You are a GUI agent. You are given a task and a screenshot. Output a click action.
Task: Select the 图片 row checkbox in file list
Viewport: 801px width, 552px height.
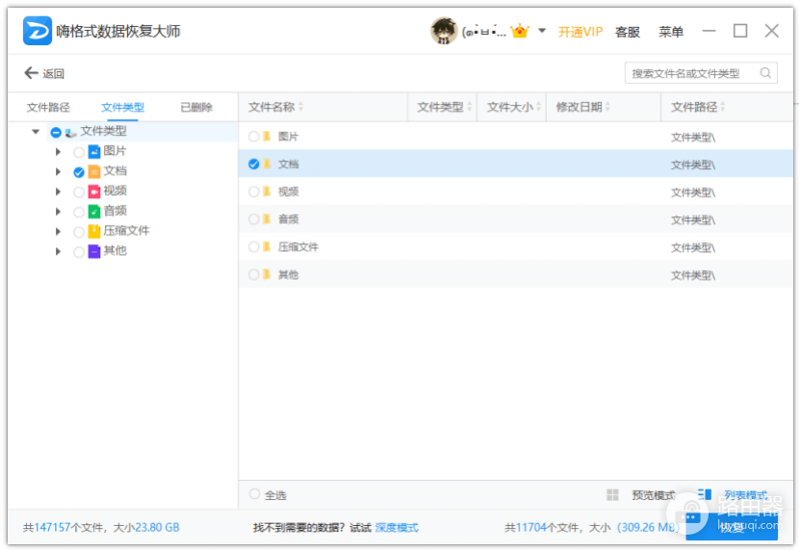click(254, 137)
